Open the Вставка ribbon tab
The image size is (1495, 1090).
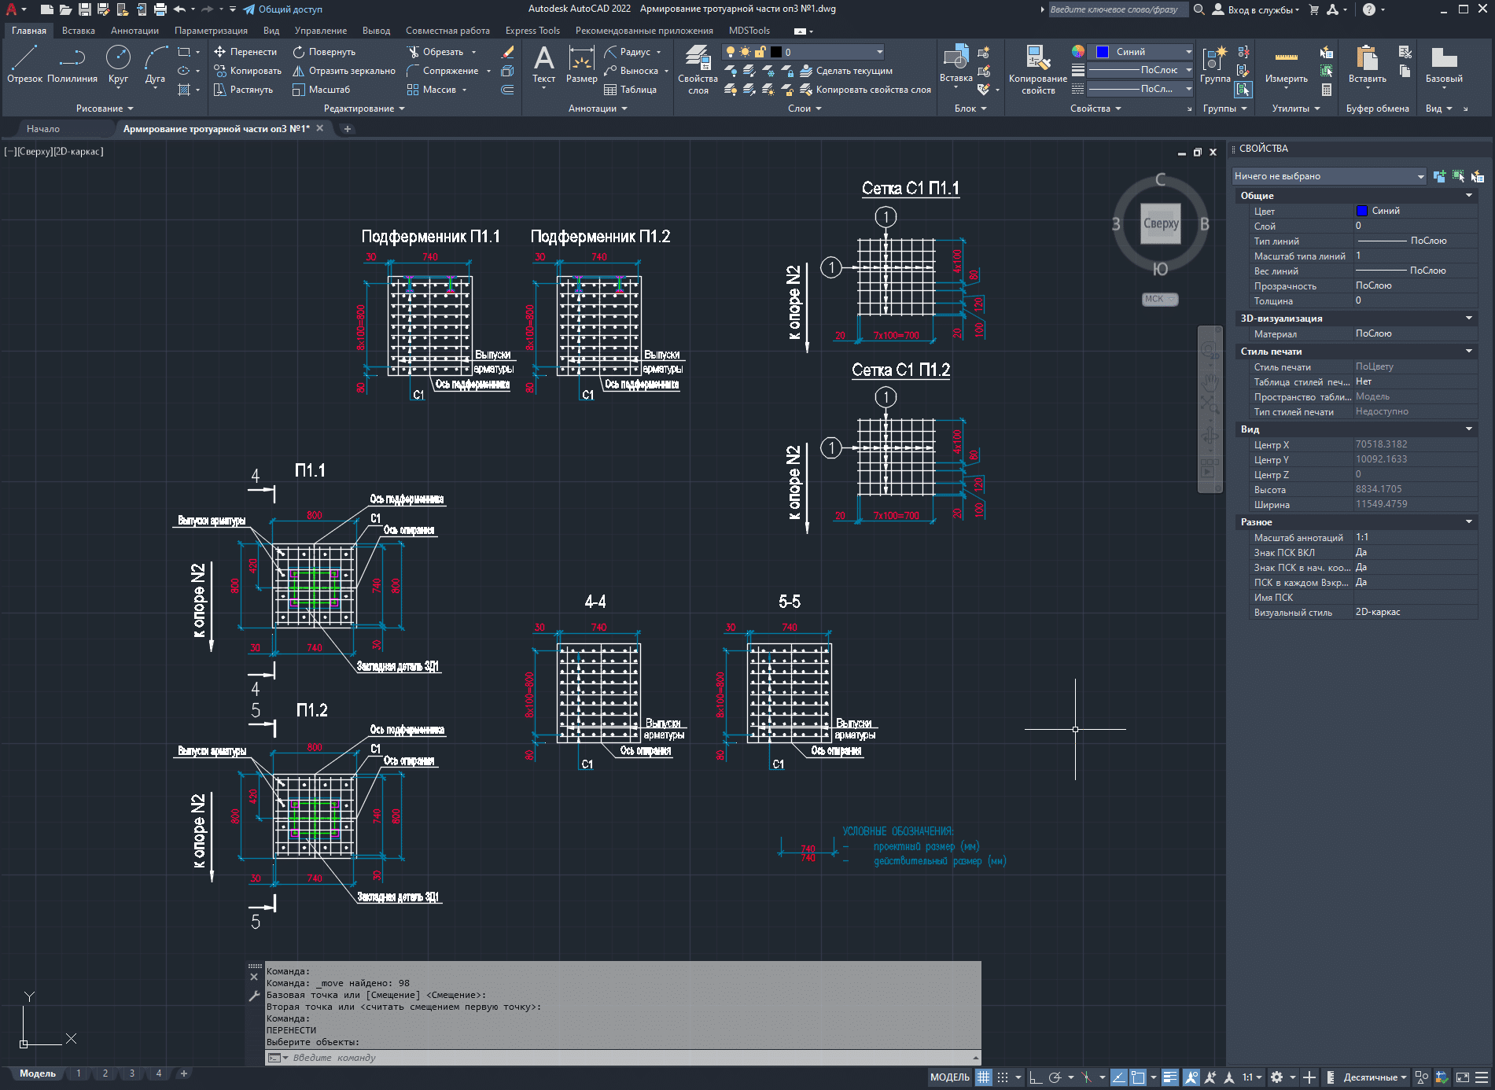[x=79, y=31]
